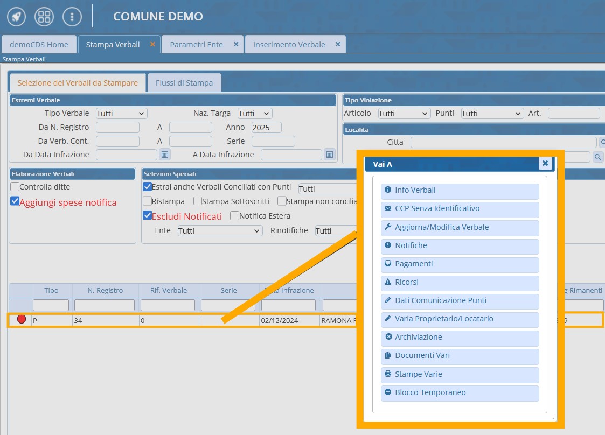605x435 pixels.
Task: Click the Info Verbali button
Action: pos(460,191)
